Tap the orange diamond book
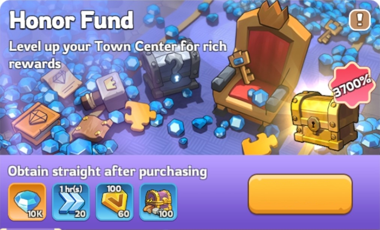380x230 pixels. pos(36,122)
